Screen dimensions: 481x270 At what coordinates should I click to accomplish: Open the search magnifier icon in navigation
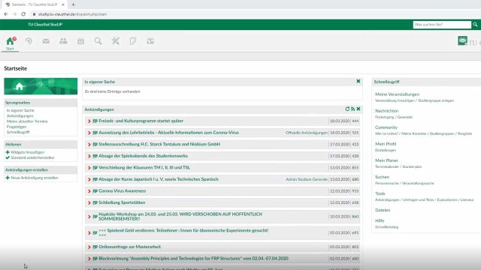coord(98,41)
